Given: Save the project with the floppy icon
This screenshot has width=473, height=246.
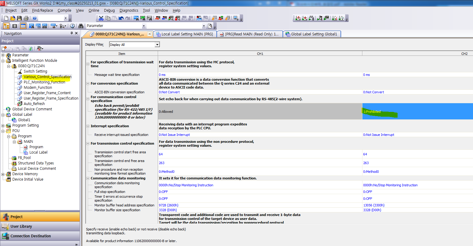Looking at the screenshot, I should pos(19,18).
